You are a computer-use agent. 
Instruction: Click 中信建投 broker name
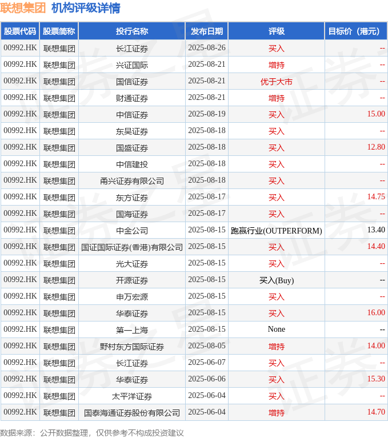(x=132, y=164)
